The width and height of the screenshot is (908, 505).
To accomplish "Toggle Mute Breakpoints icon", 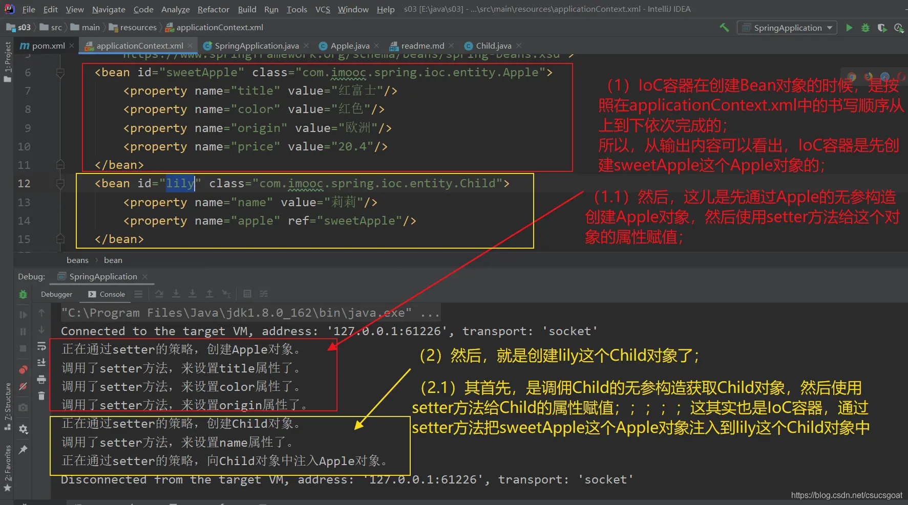I will tap(23, 386).
